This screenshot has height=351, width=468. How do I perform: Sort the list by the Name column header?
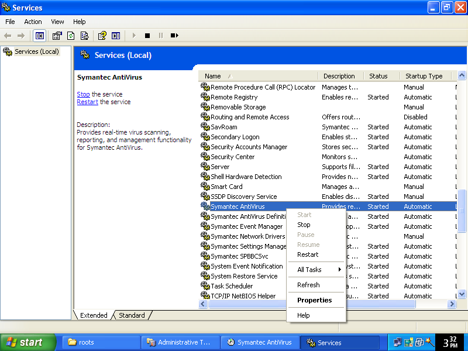259,76
